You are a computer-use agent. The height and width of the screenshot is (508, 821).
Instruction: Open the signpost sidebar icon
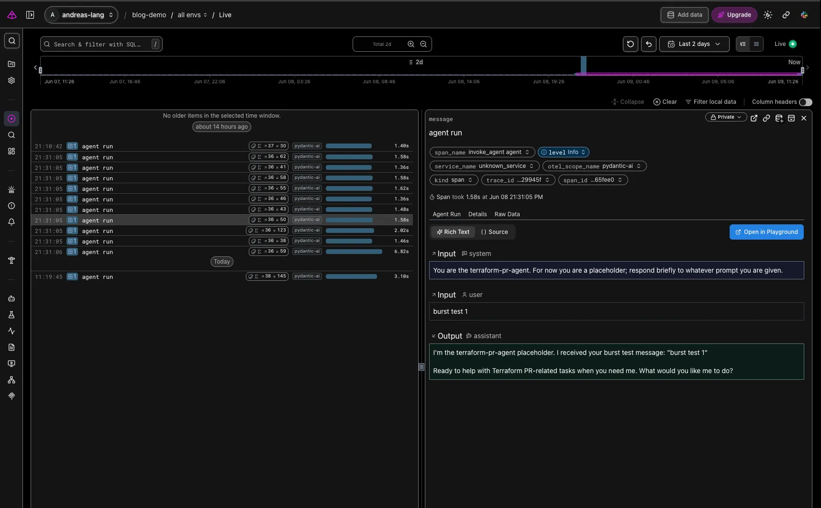(11, 260)
